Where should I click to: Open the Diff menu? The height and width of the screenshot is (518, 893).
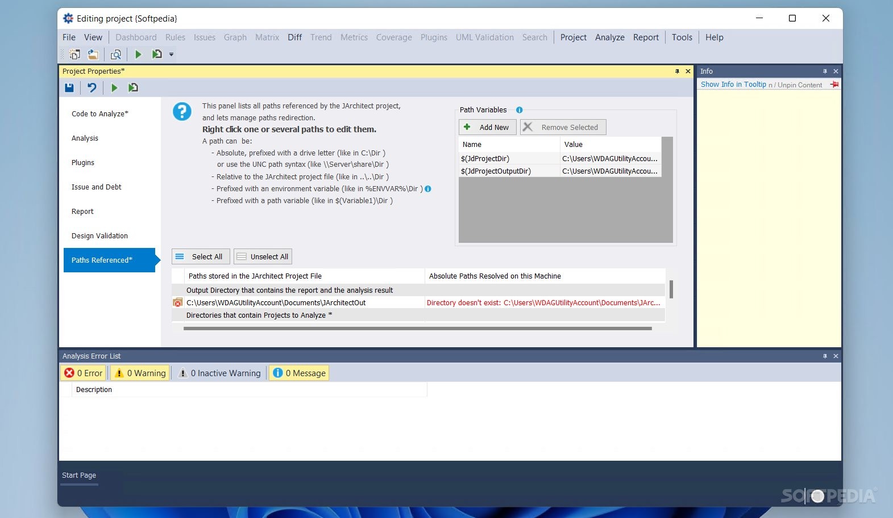(x=294, y=37)
